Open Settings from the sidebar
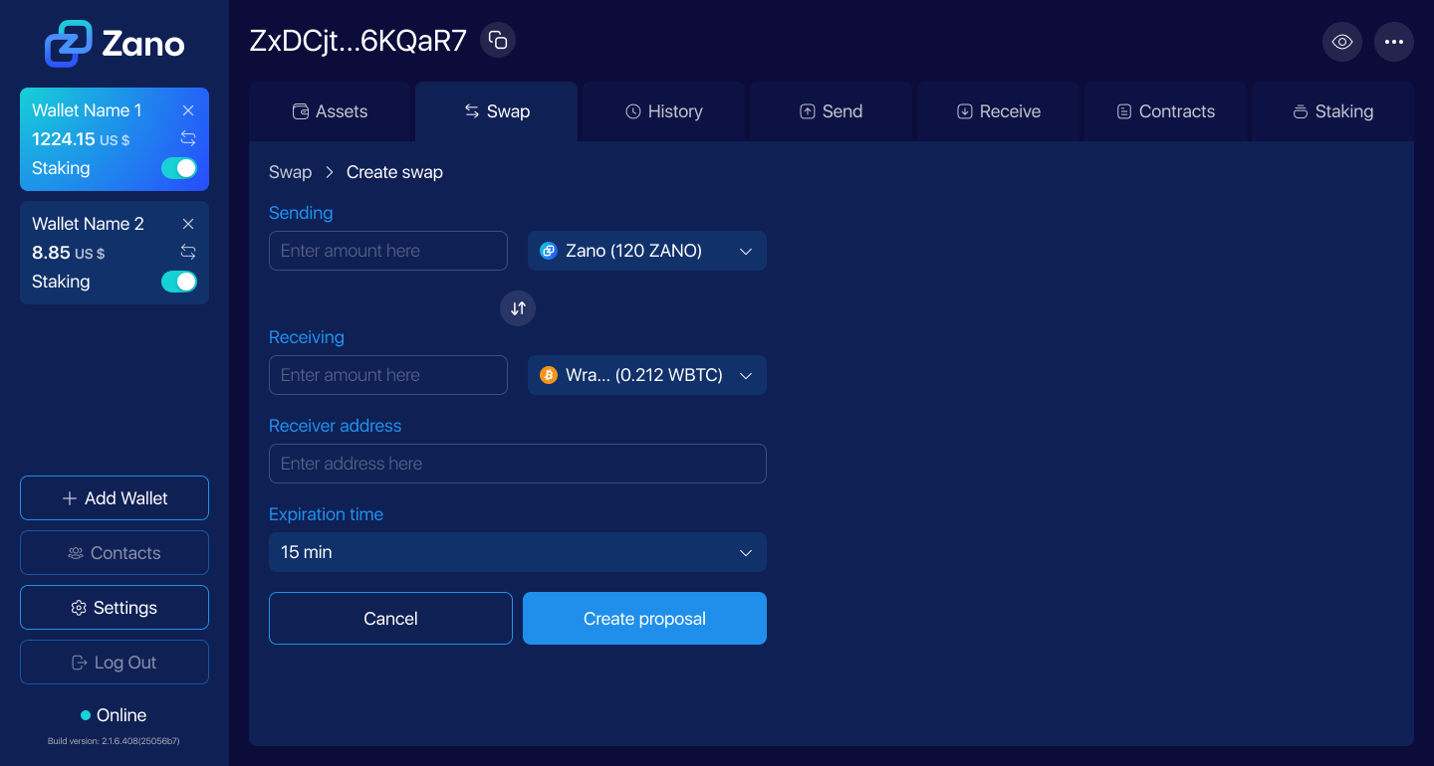 (114, 607)
